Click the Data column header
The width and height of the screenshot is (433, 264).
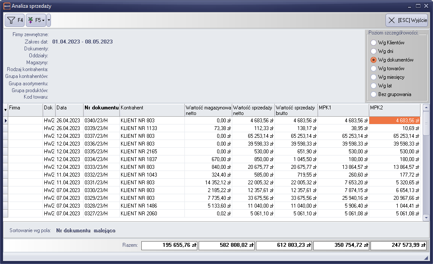coord(69,107)
